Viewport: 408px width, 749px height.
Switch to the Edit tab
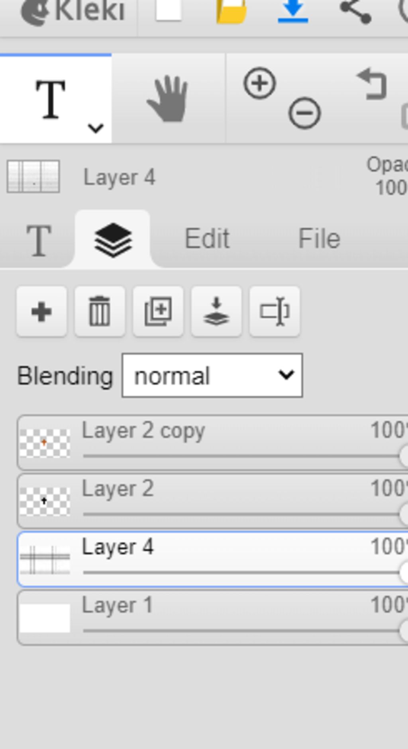coord(207,239)
